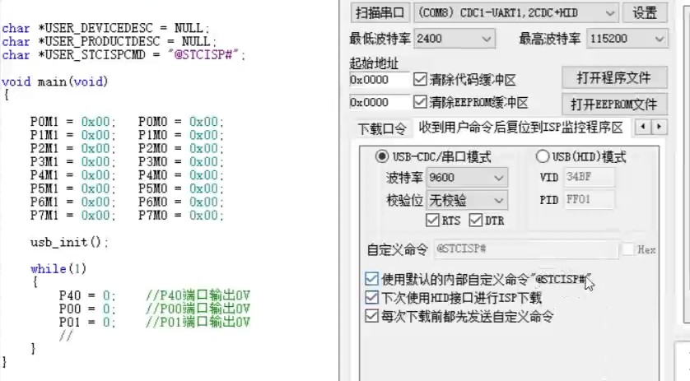
Task: Toggle the 清除代码缓冲区 checkbox
Action: [420, 80]
